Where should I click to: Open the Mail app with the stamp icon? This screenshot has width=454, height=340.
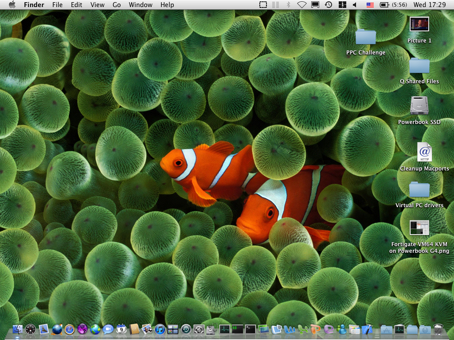pos(44,329)
